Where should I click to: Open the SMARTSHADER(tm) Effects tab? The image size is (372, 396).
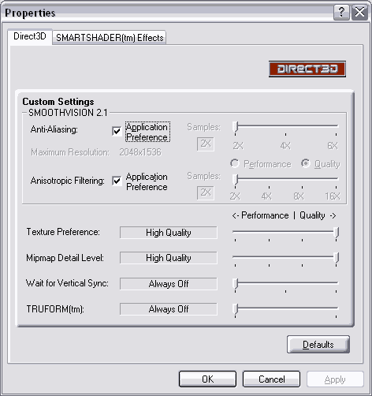click(x=110, y=38)
